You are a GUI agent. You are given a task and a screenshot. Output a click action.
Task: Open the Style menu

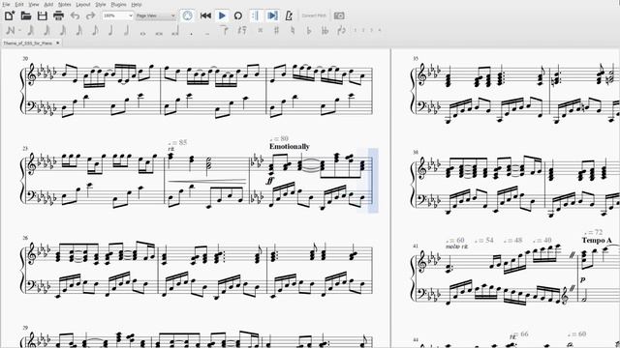pos(101,4)
